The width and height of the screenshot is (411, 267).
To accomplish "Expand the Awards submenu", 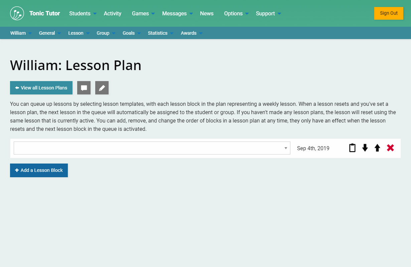I will click(x=191, y=33).
